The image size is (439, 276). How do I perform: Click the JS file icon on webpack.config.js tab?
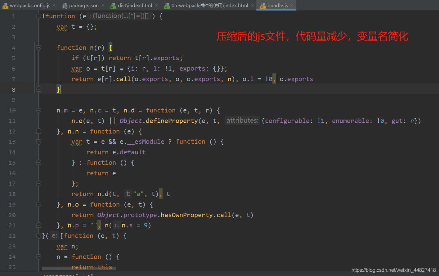tap(5, 6)
